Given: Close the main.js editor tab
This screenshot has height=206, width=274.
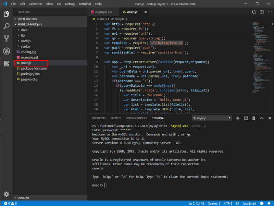Looking at the screenshot, I should point(145,12).
